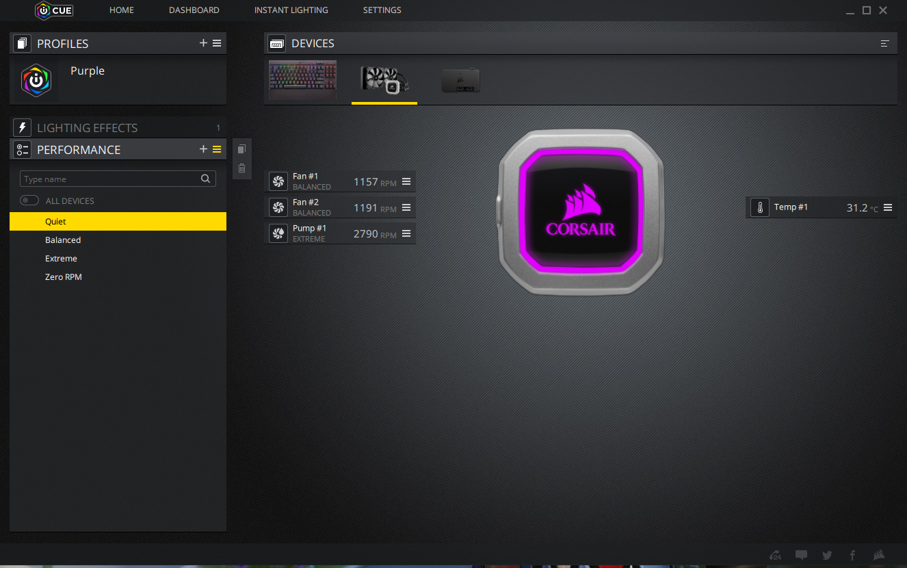
Task: Click the 31.2 °C temperature reading
Action: pos(863,208)
